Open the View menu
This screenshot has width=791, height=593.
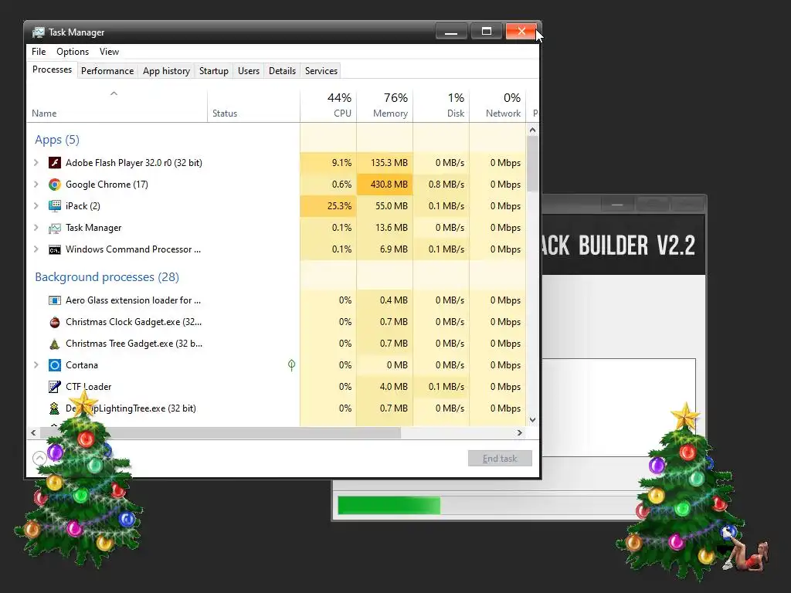click(109, 52)
